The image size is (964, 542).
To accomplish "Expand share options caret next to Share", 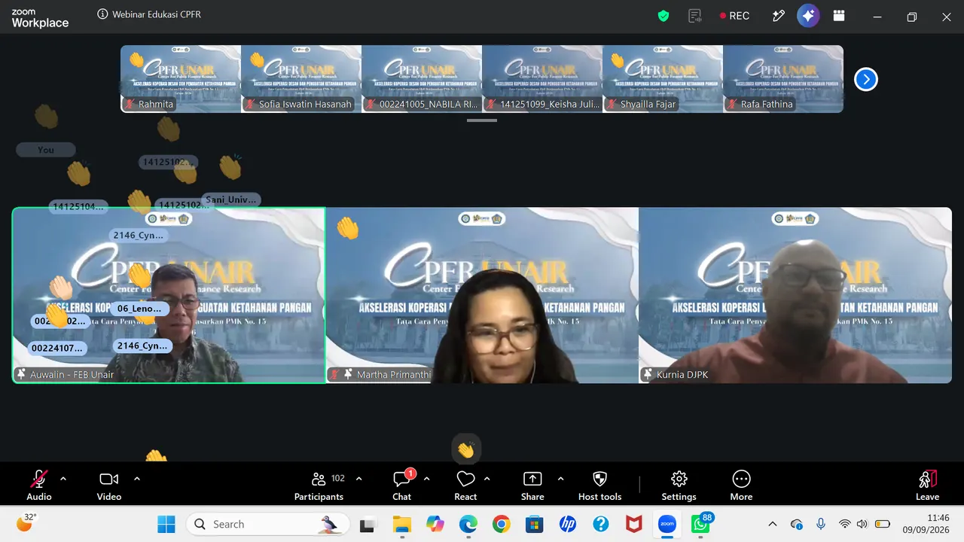I will [x=560, y=479].
